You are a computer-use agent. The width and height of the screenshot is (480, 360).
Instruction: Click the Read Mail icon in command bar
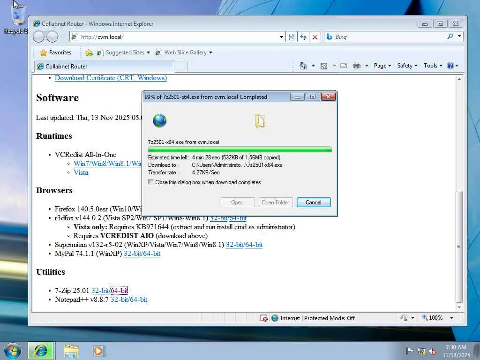click(x=344, y=66)
